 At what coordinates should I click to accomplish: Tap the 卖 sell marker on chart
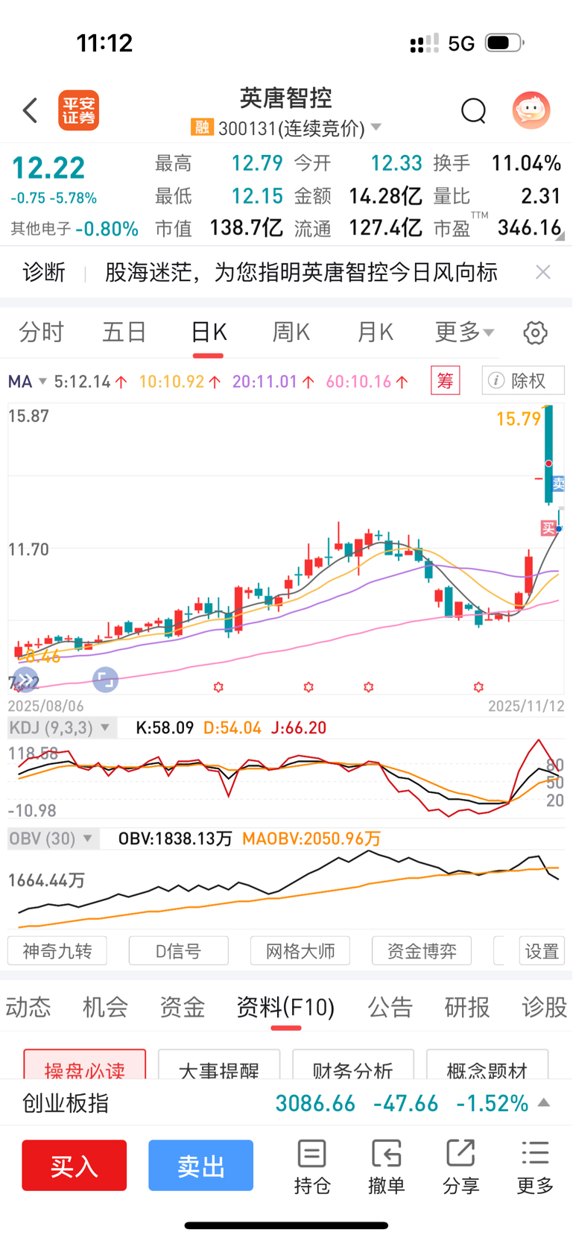pyautogui.click(x=558, y=483)
